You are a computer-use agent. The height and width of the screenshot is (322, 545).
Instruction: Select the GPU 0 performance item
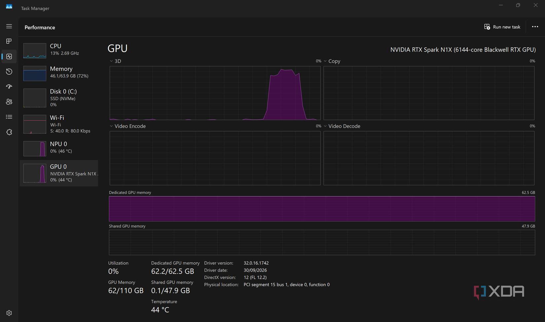(59, 173)
